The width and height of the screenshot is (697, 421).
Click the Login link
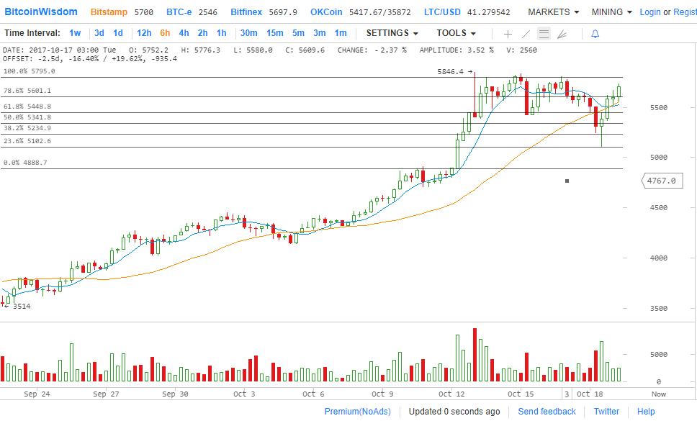point(649,12)
